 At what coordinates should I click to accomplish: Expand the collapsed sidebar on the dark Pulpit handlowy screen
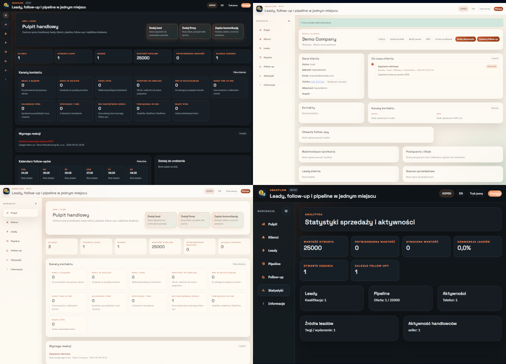[5, 15]
